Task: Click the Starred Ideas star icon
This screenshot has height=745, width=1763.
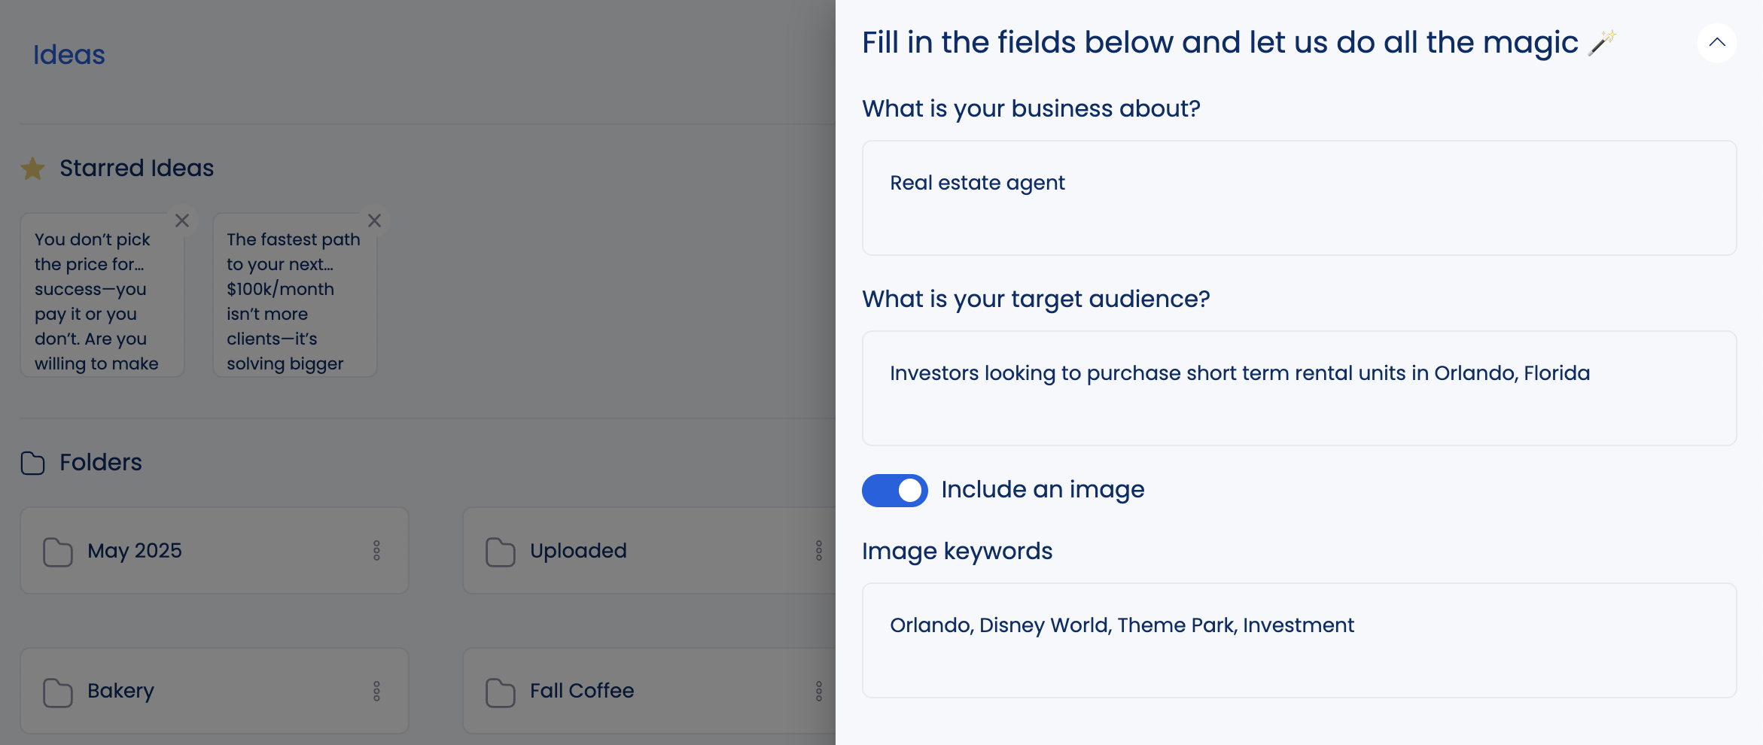Action: [33, 169]
